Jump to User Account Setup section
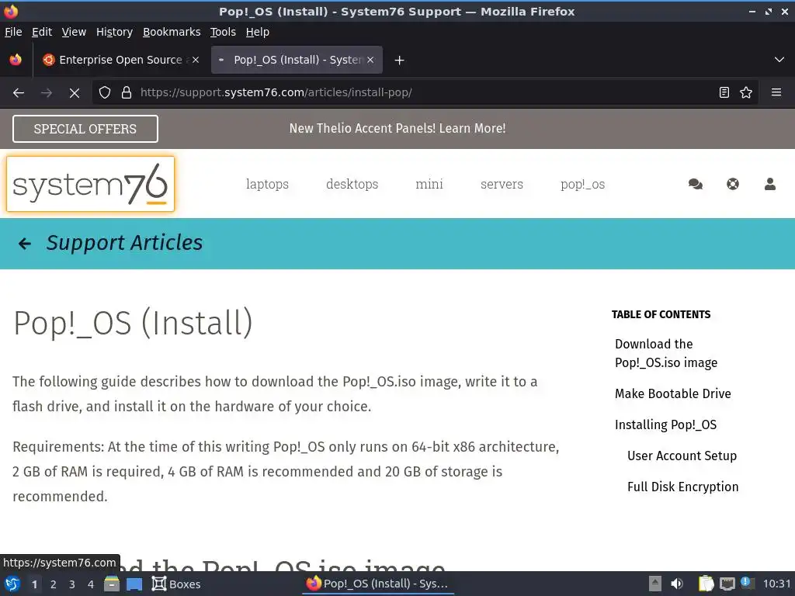The image size is (795, 596). click(x=682, y=456)
